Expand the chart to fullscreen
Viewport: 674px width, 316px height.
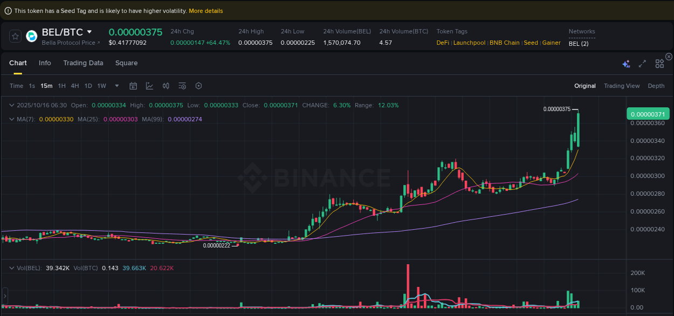click(x=642, y=63)
